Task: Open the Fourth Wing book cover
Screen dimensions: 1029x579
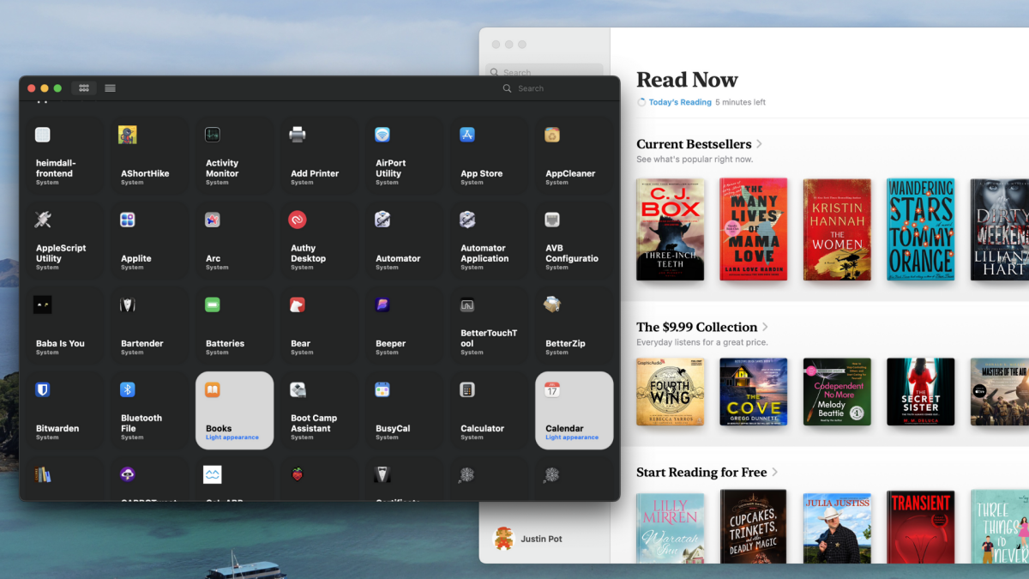Action: (x=671, y=392)
